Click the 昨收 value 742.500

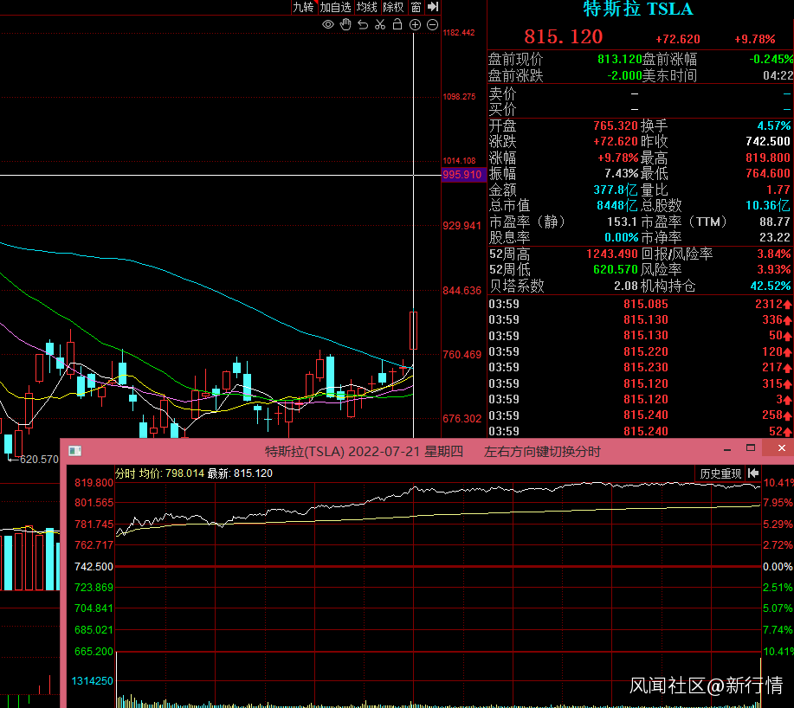pos(768,141)
